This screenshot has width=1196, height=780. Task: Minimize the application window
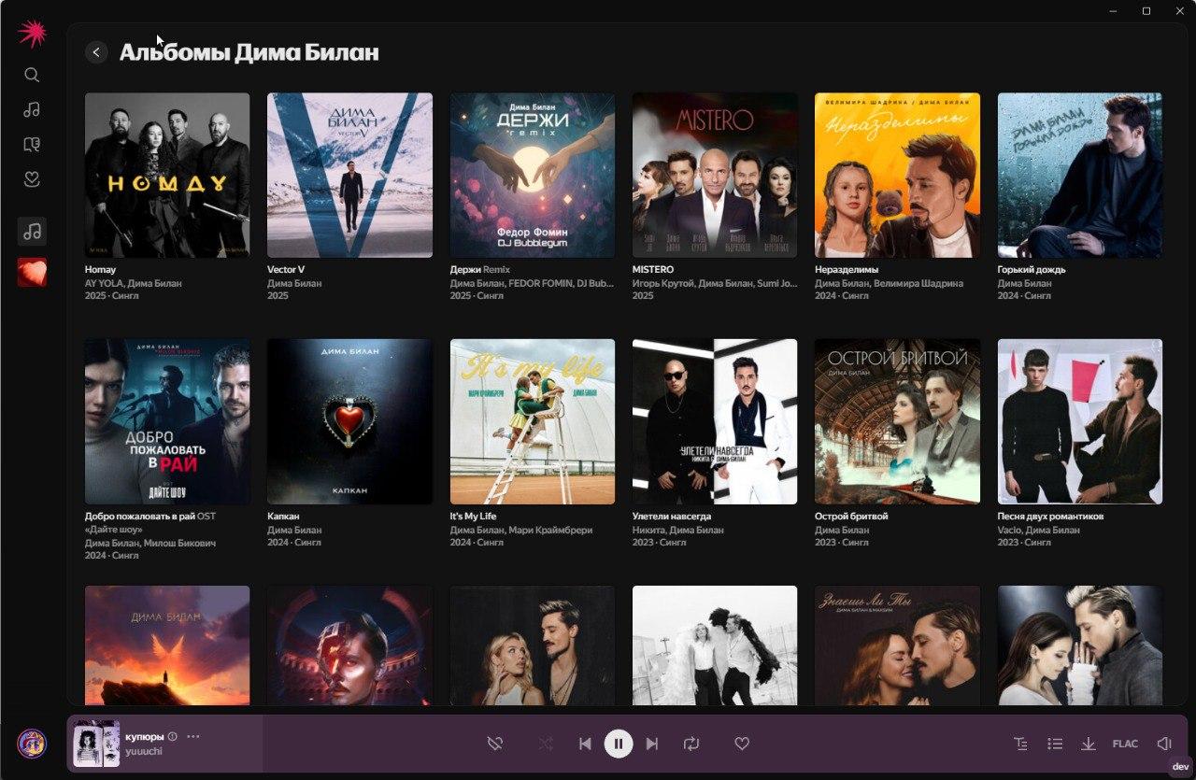coord(1113,11)
